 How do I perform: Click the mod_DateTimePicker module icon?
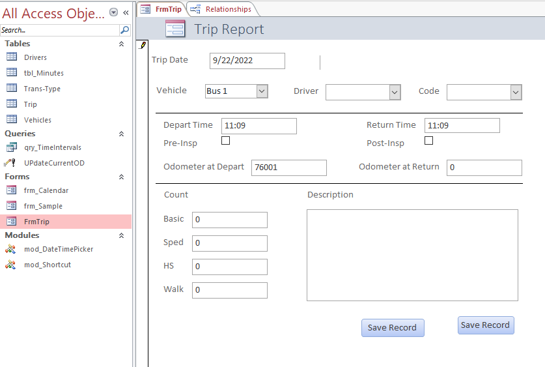11,249
